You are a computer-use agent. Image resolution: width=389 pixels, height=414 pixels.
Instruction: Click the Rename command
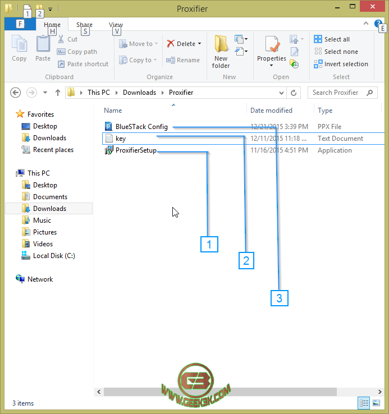pyautogui.click(x=183, y=60)
